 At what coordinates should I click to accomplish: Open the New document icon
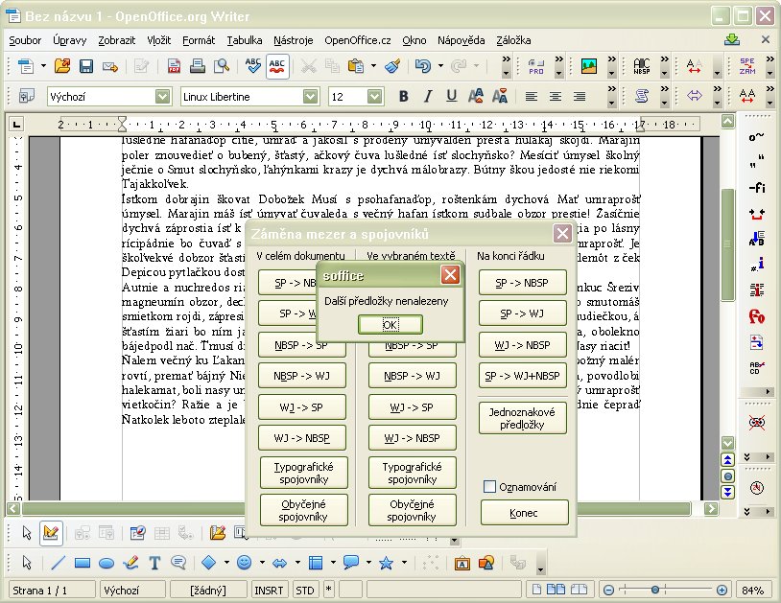click(x=26, y=66)
